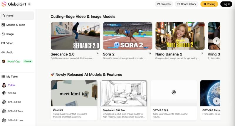
Task: Click the OpenAI logo on the GPT-5.6 Sol card
Action: [x=174, y=93]
